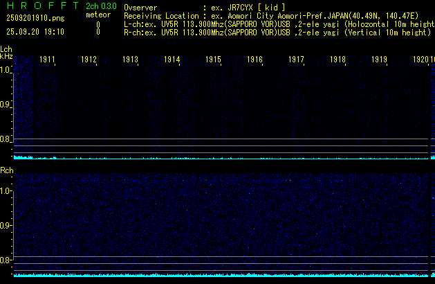Click the 1.0 frequency label on Rch axis

point(6,191)
